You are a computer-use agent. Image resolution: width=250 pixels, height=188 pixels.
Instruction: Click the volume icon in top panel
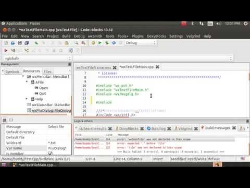coord(218,23)
